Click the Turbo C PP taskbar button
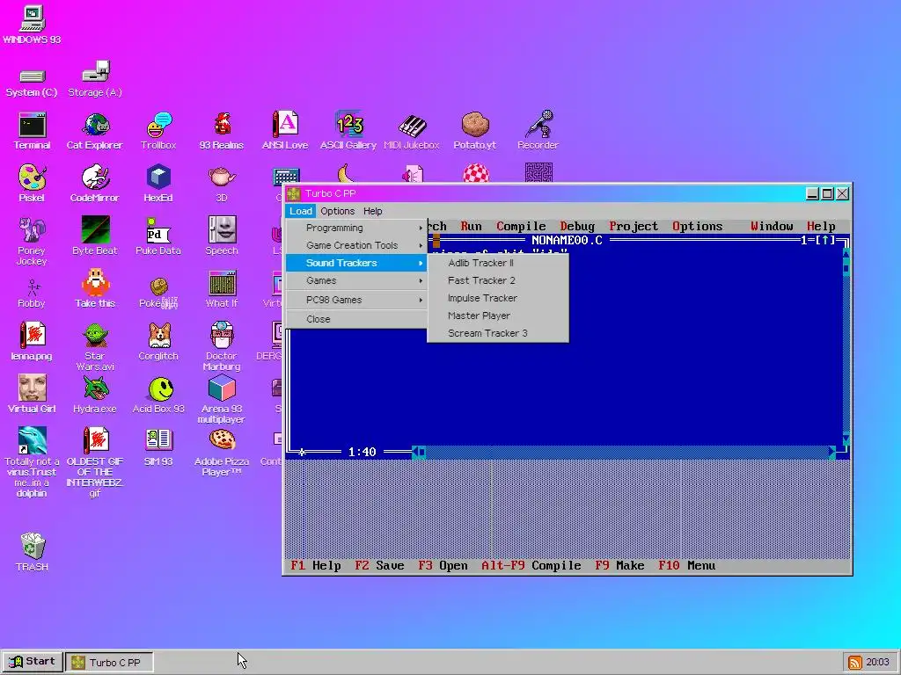 click(x=109, y=662)
